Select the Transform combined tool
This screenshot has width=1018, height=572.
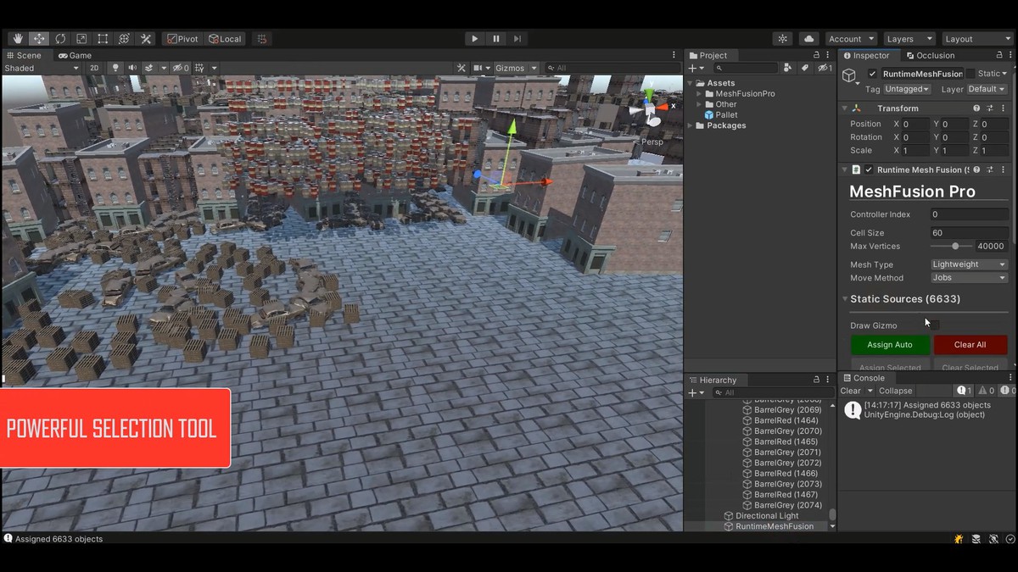[124, 39]
